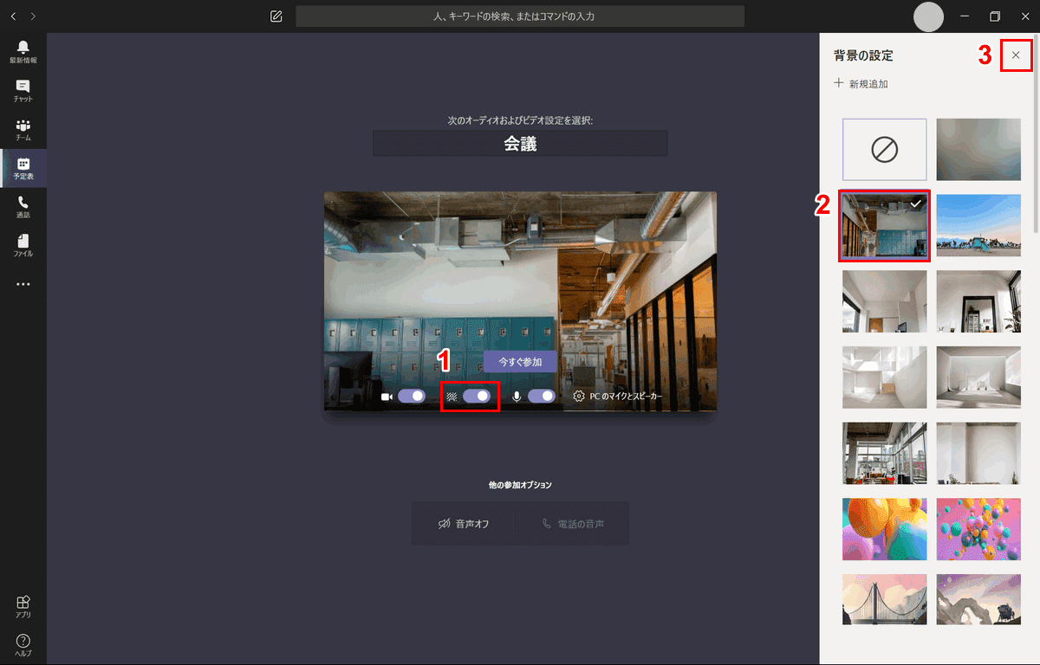Viewport: 1040px width, 665px height.
Task: Open the Files (ファイル) sidebar icon
Action: coord(23,245)
